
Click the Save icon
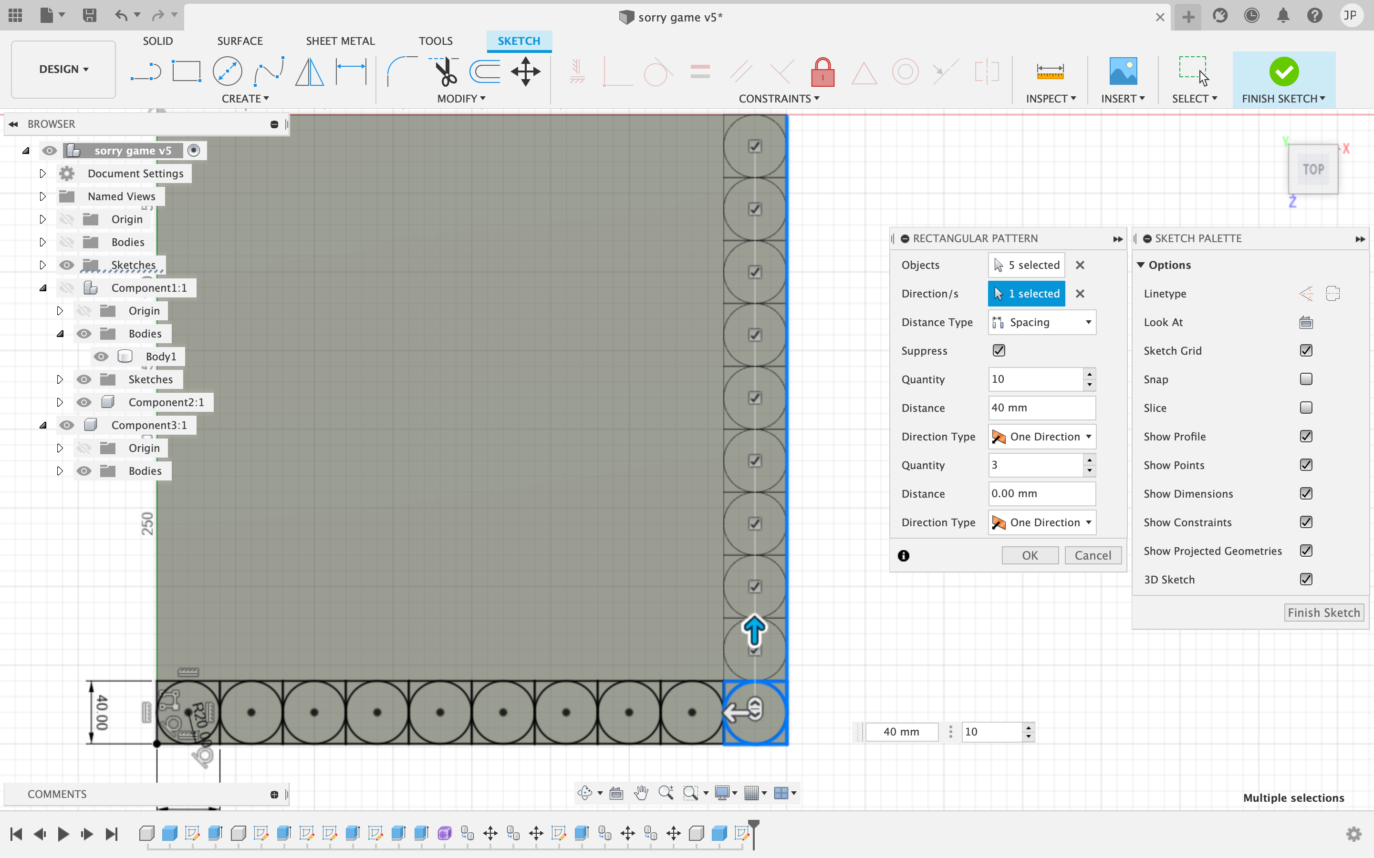[89, 15]
